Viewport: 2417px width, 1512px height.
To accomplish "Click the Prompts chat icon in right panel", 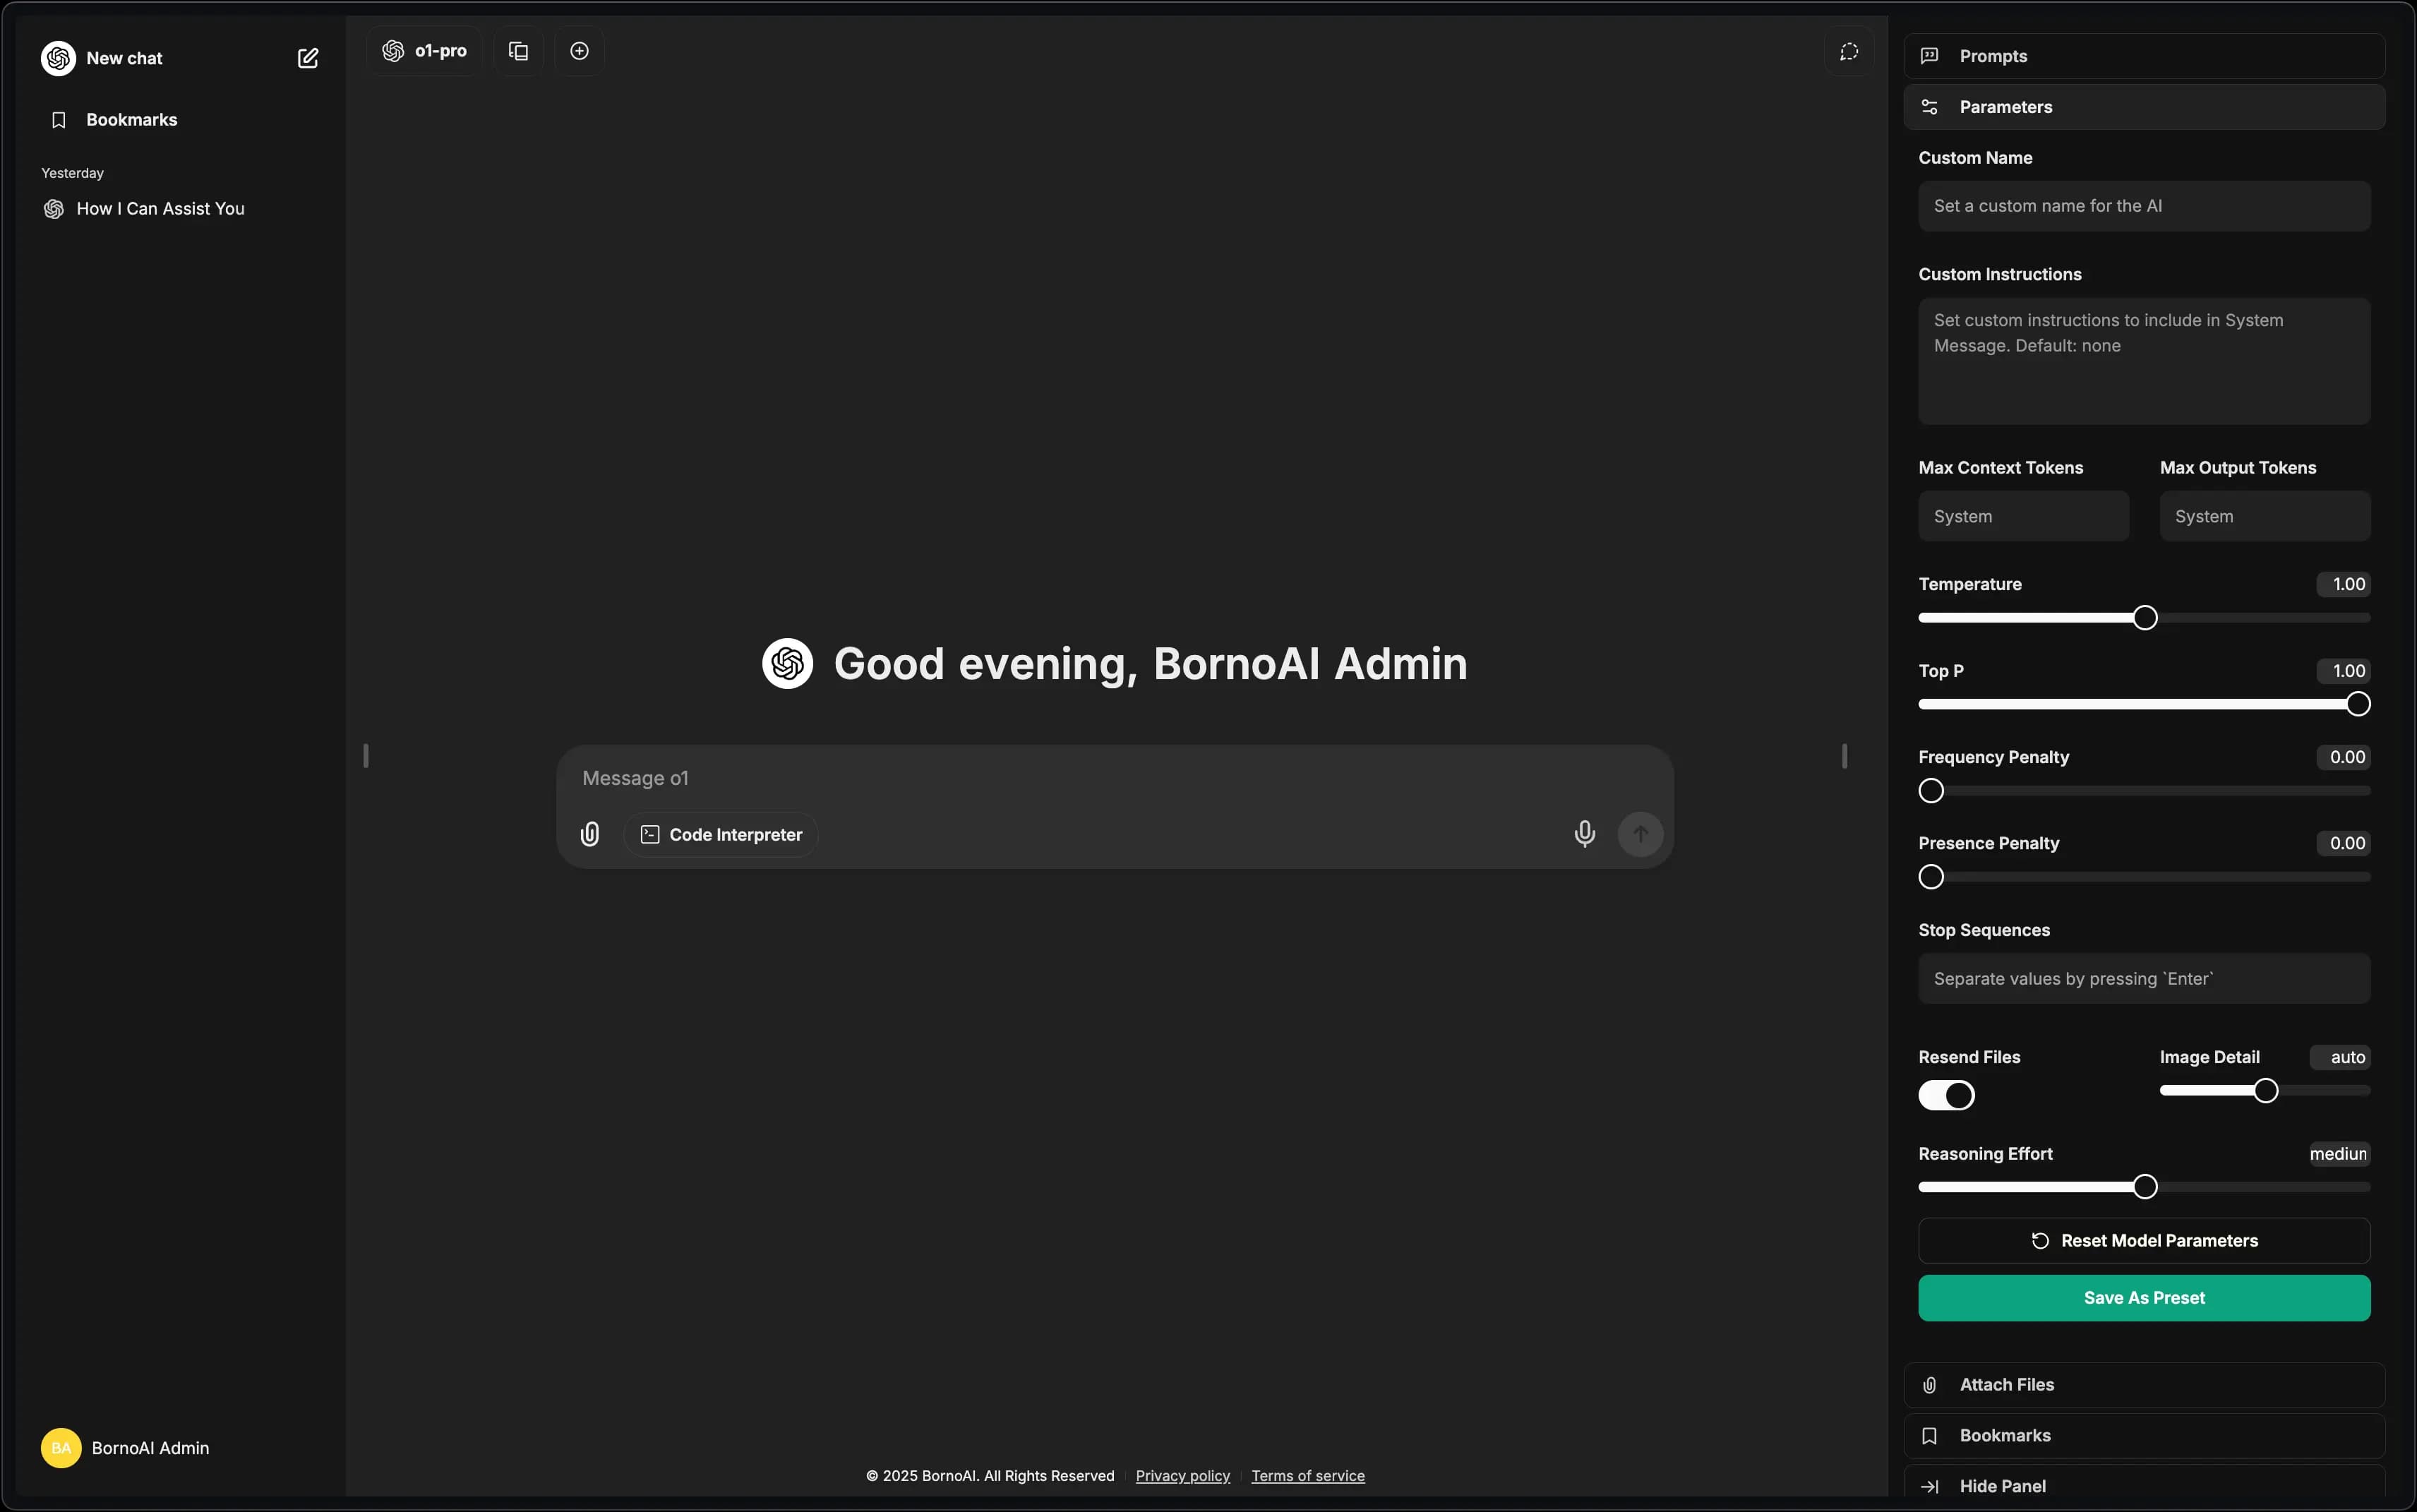I will click(x=1929, y=56).
